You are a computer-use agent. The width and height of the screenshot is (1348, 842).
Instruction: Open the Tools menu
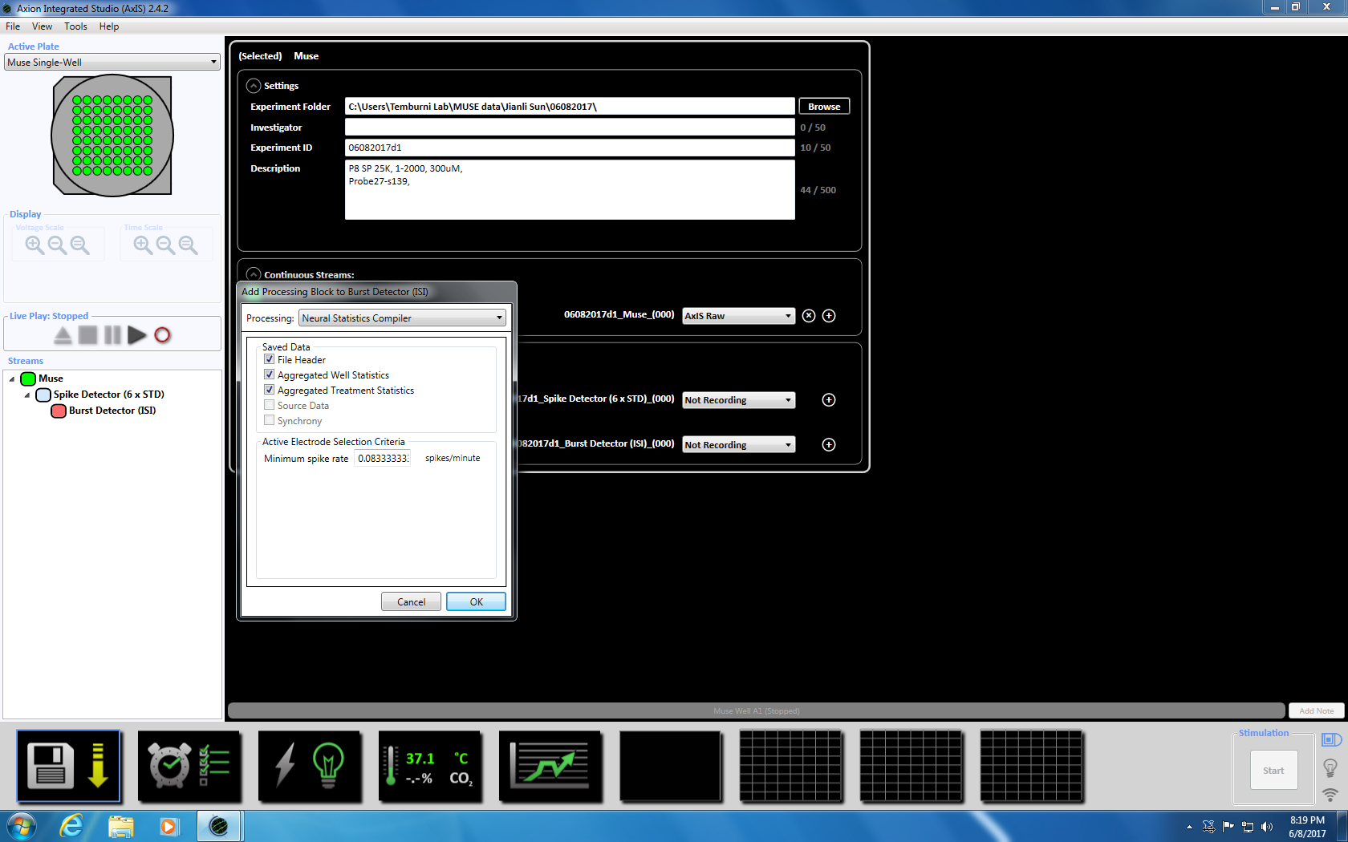(x=75, y=26)
